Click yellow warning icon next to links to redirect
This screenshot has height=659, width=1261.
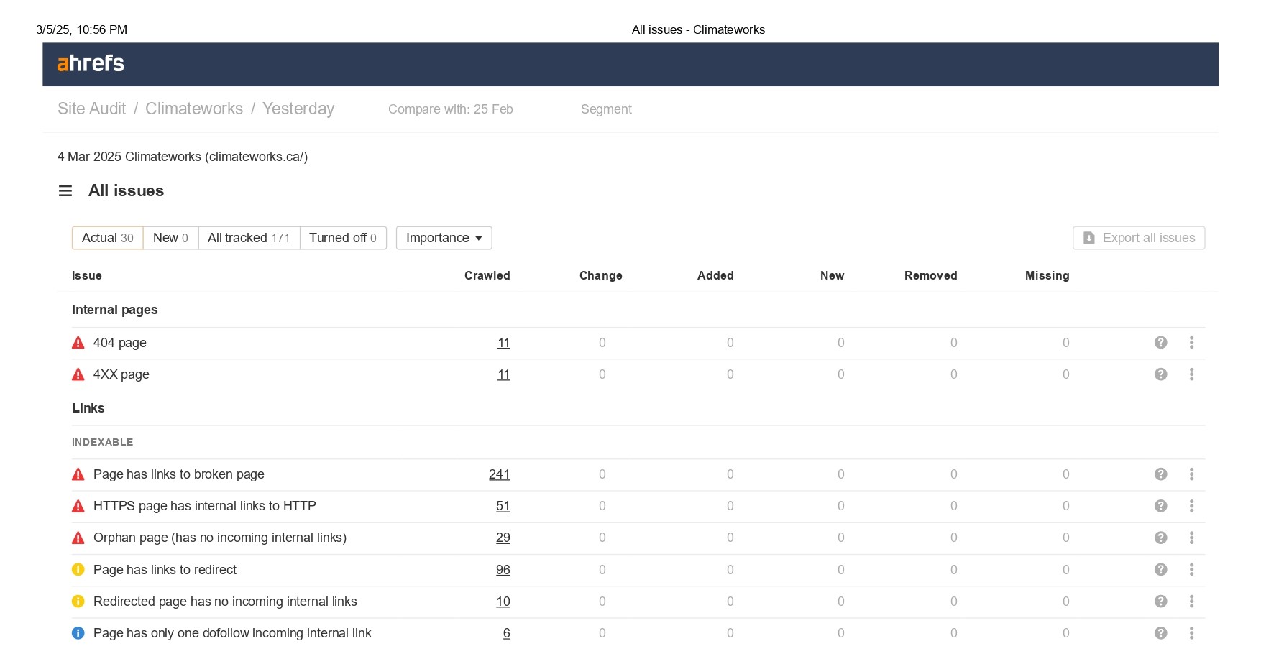tap(78, 570)
